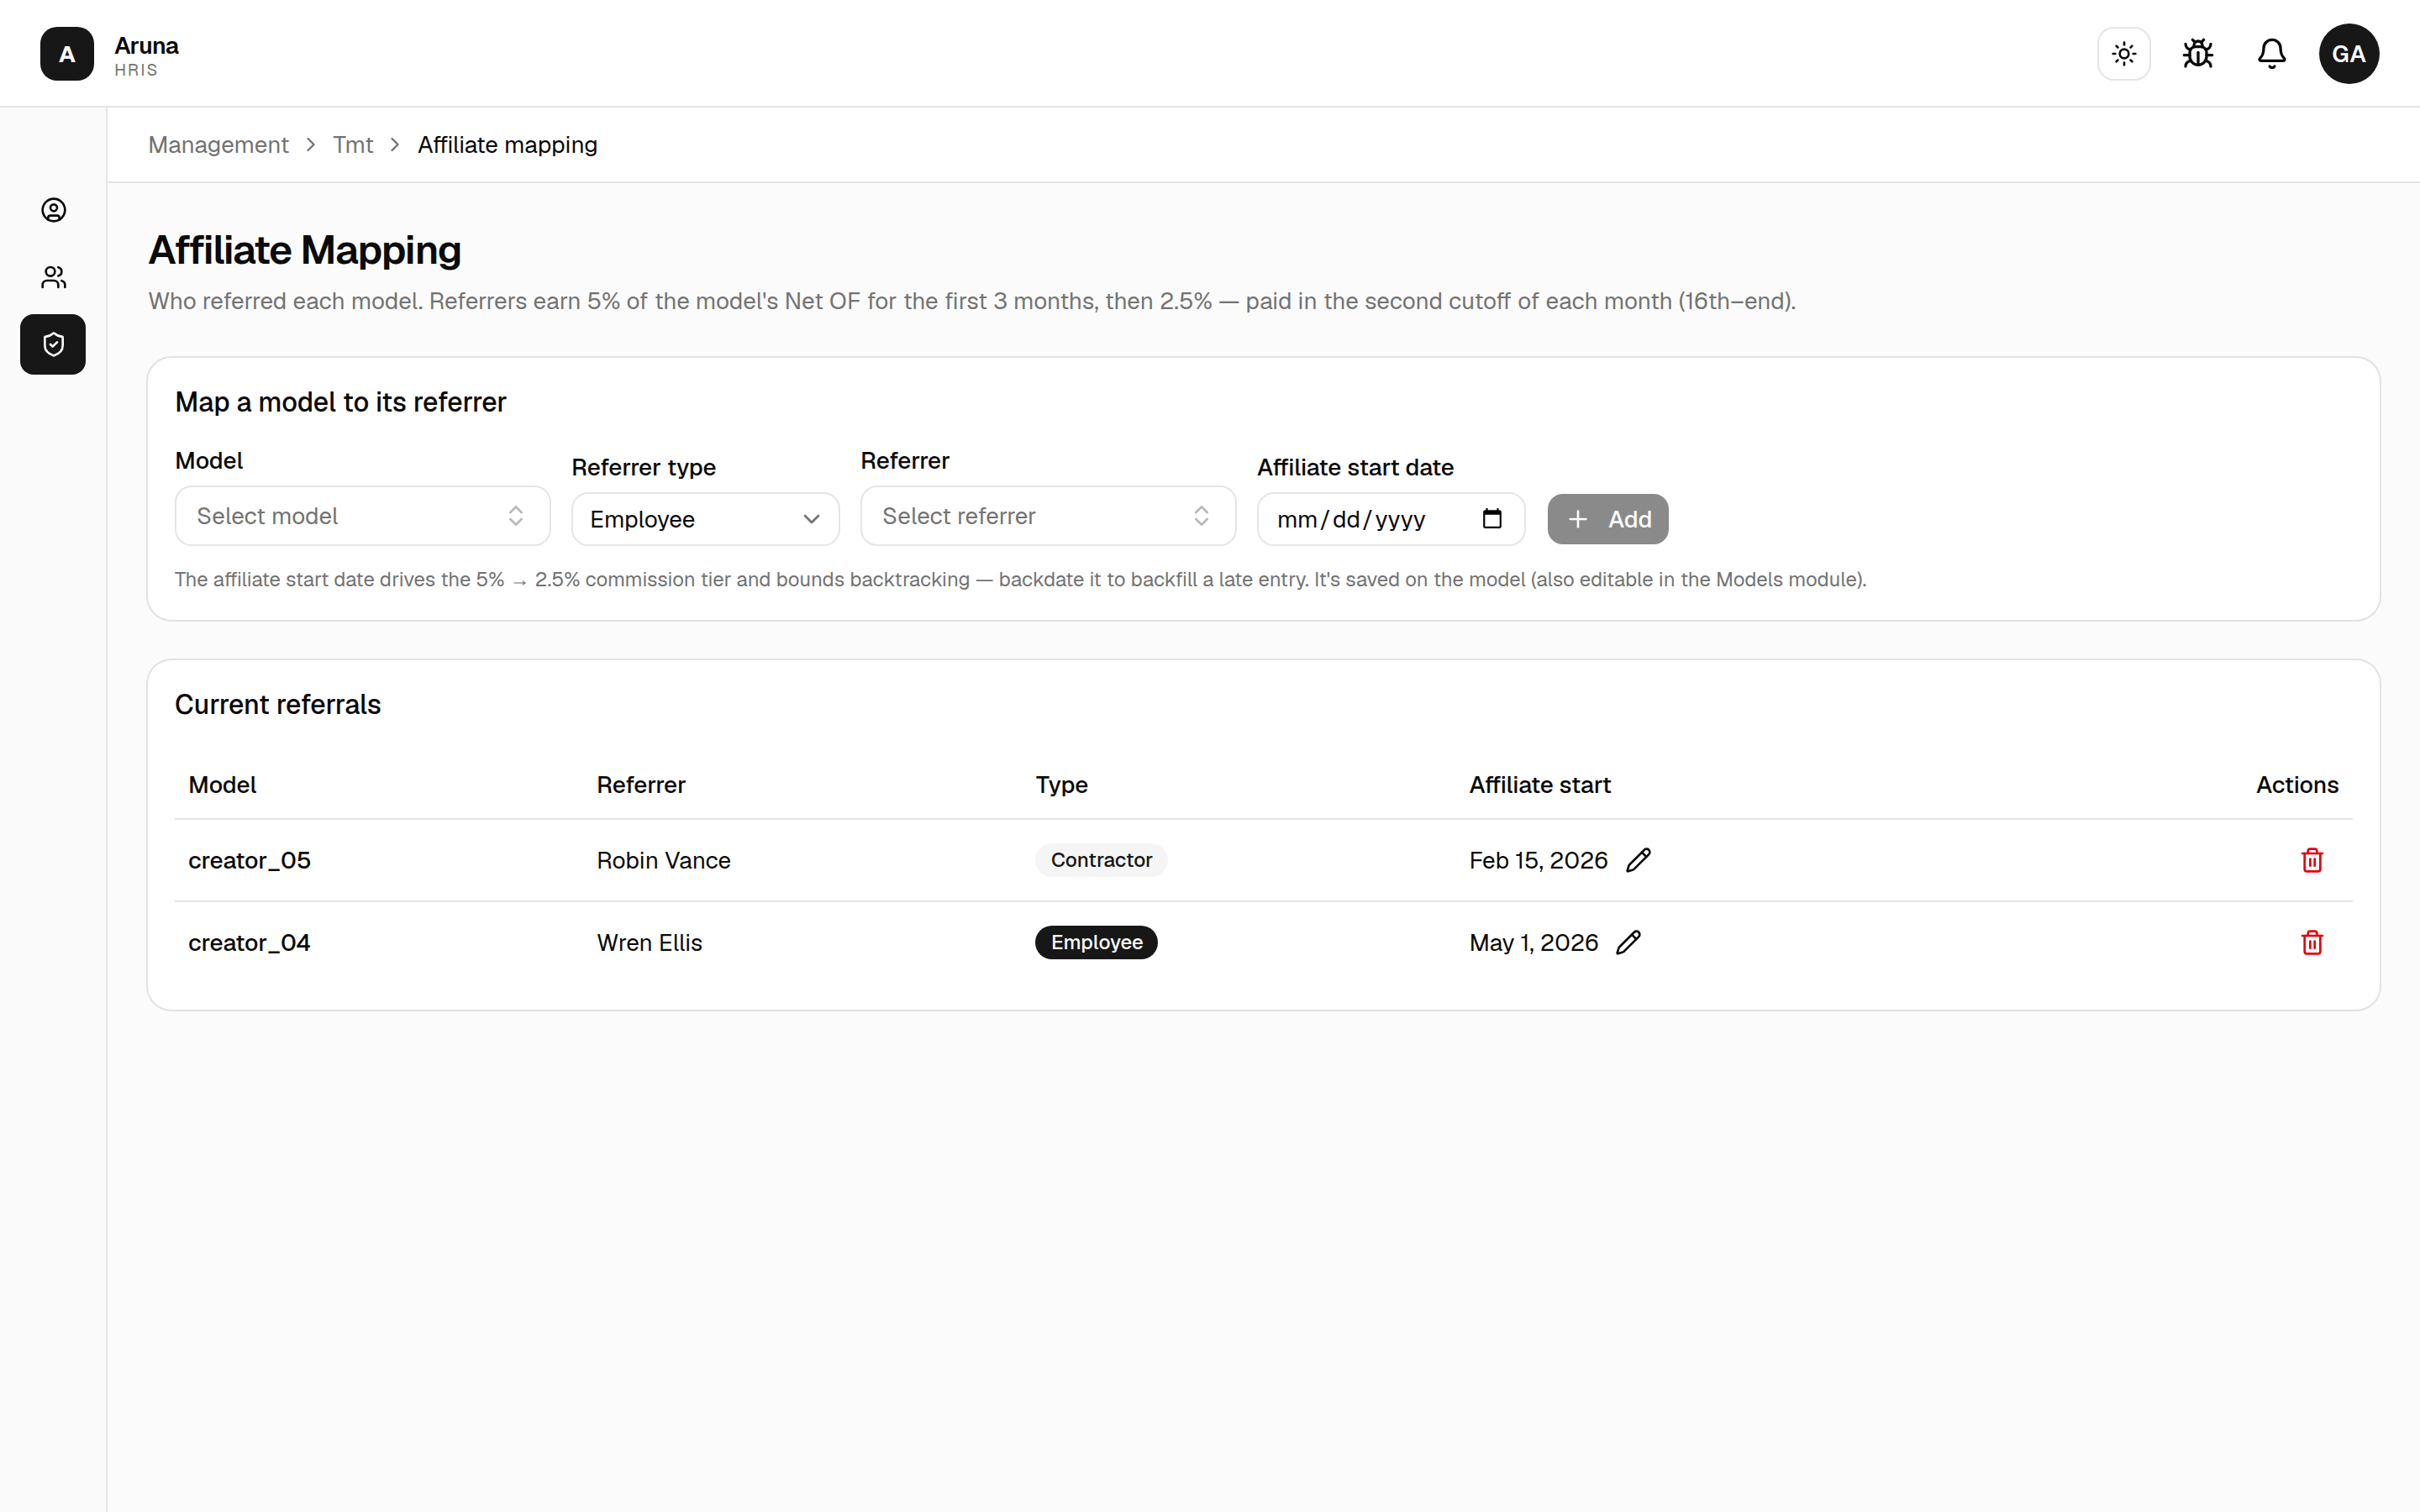Screen dimensions: 2420x1512
Task: Click the Aruna logo badge
Action: [67, 54]
